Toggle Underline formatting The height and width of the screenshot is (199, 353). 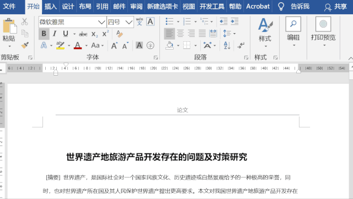[x=66, y=34]
